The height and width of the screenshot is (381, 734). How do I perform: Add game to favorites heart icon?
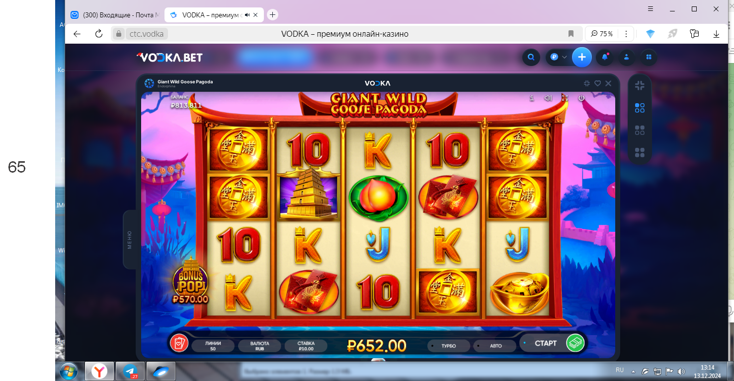598,83
